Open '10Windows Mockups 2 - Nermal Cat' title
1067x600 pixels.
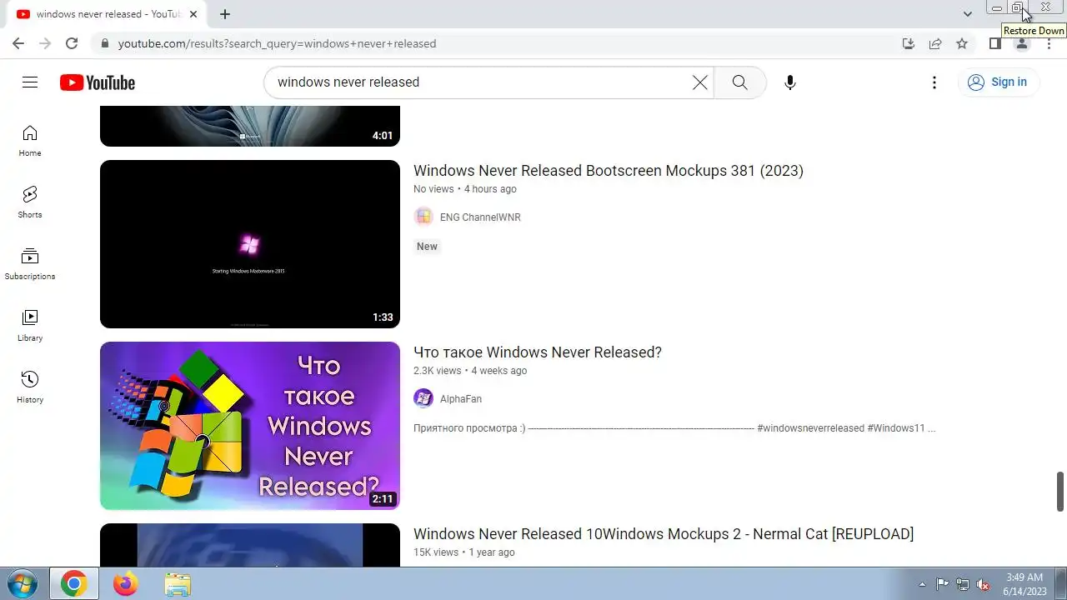pyautogui.click(x=664, y=534)
